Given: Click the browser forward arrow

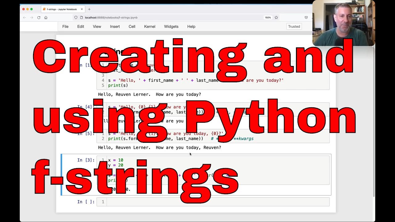Looking at the screenshot, I should (31, 18).
